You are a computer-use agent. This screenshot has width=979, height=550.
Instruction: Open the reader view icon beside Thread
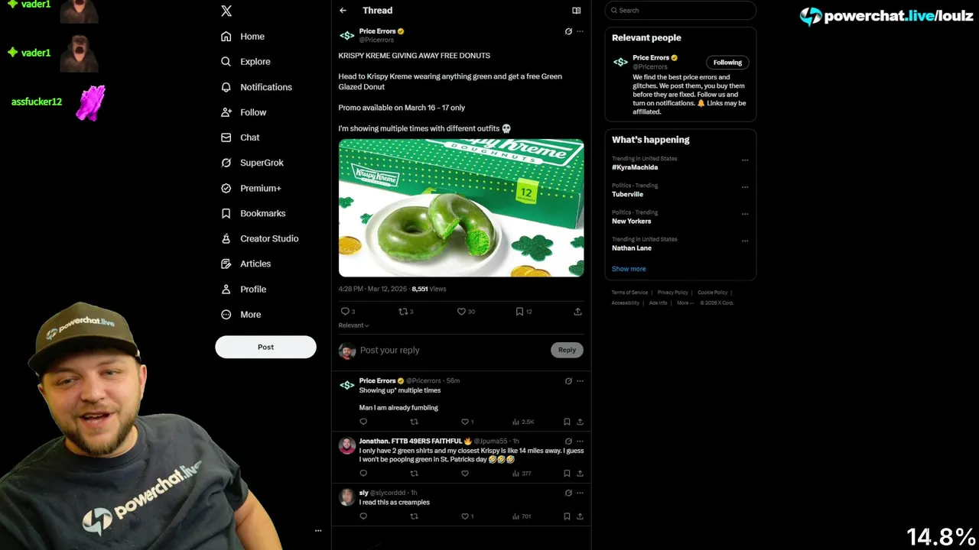click(x=577, y=11)
